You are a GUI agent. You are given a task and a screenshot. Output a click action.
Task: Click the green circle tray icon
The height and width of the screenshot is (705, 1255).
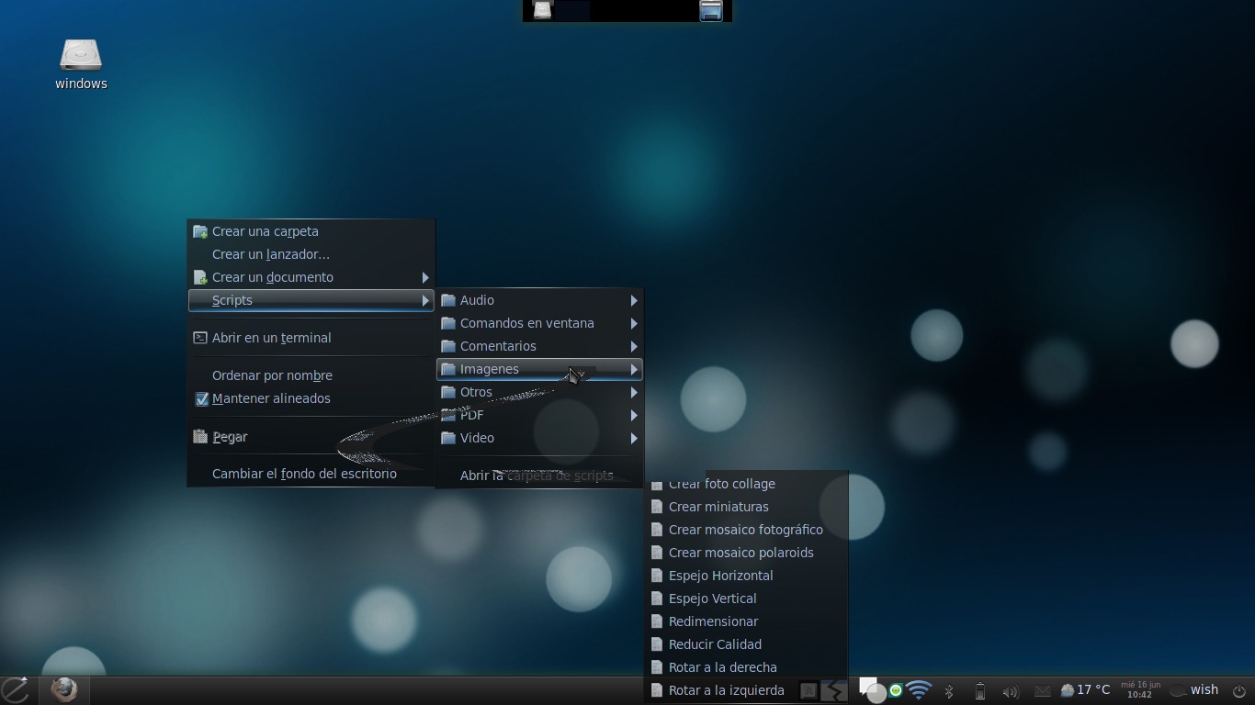[896, 690]
